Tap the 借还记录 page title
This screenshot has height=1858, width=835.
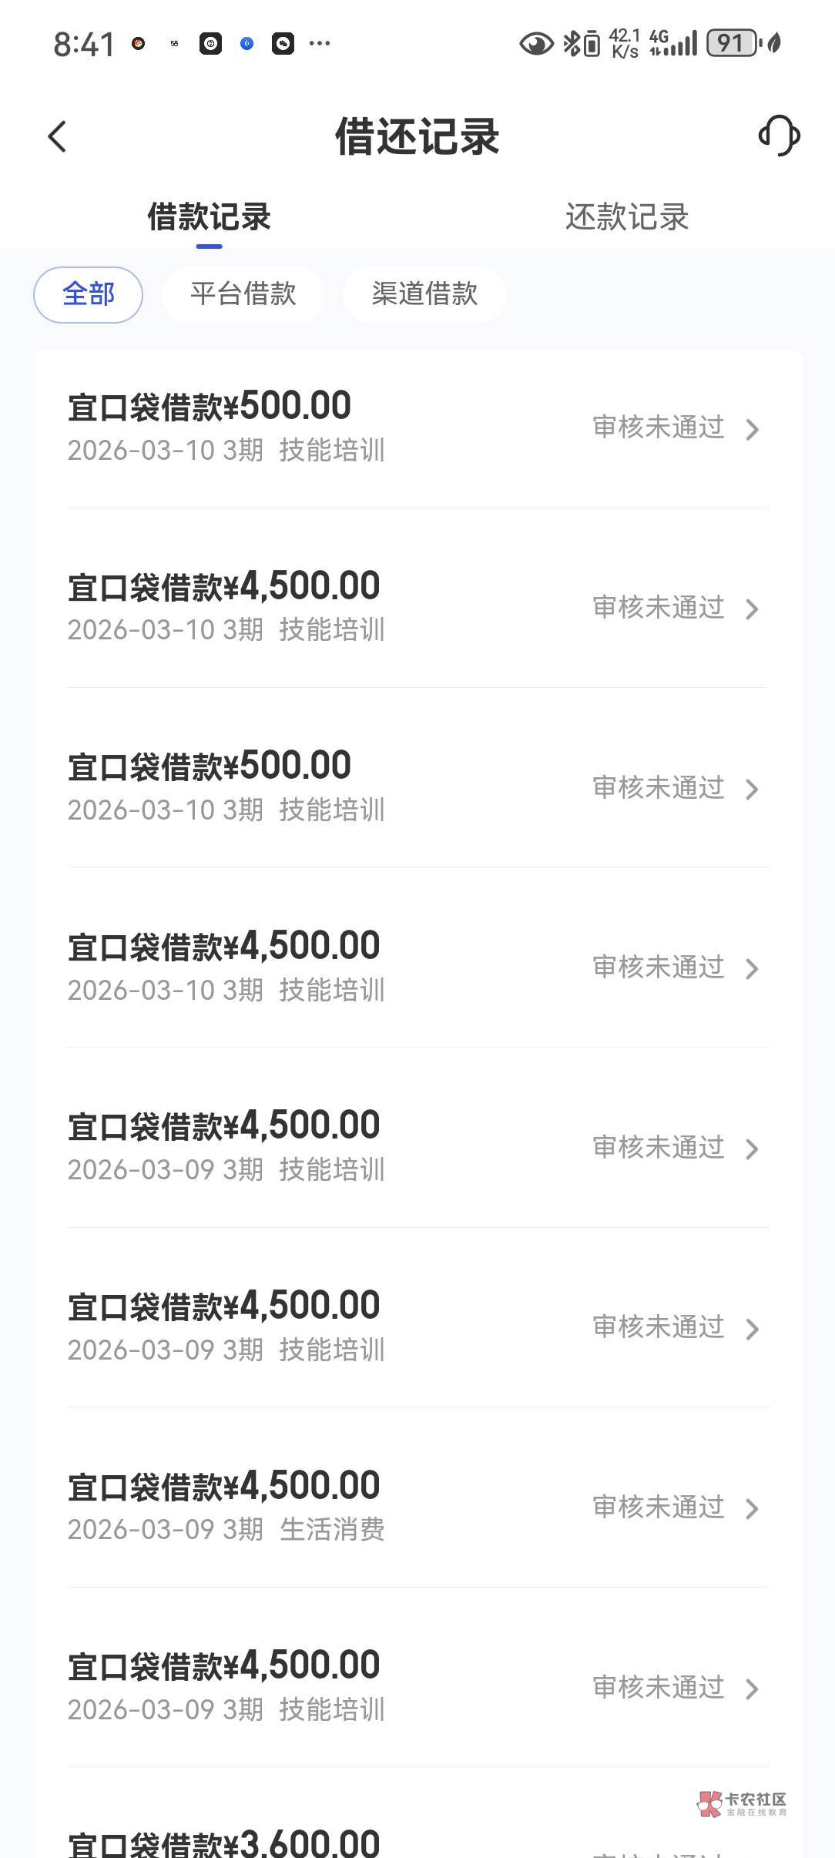tap(417, 137)
